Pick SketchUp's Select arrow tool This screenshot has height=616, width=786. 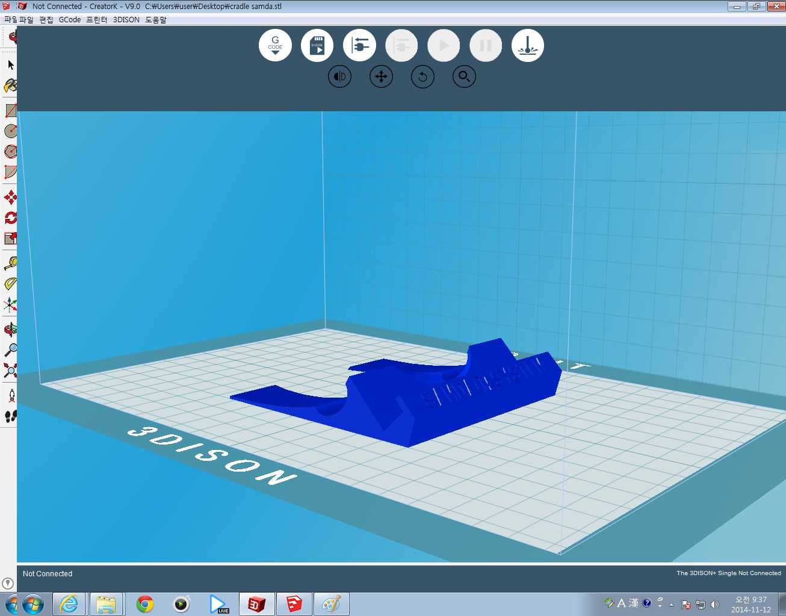(x=11, y=64)
